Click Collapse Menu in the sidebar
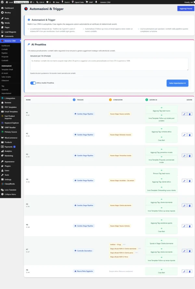Screen dimensions: 195x289 (10, 194)
